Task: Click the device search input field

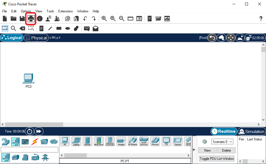Action: 30,150
